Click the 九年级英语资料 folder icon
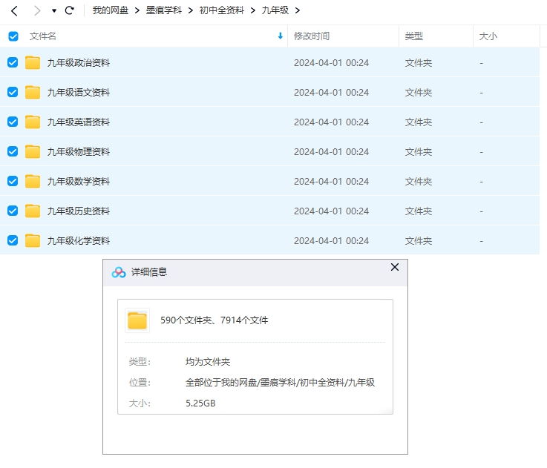The height and width of the screenshot is (468, 547). [33, 122]
